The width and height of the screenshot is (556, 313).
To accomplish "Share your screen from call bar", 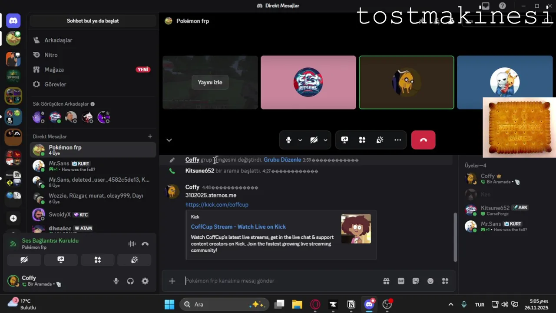I will click(x=344, y=140).
